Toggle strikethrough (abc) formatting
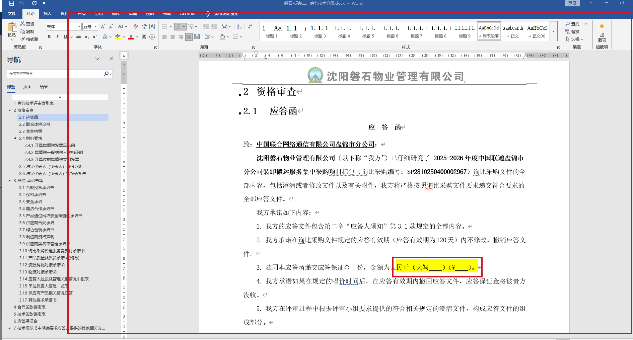Viewport: 633px width, 340px height. [x=79, y=37]
